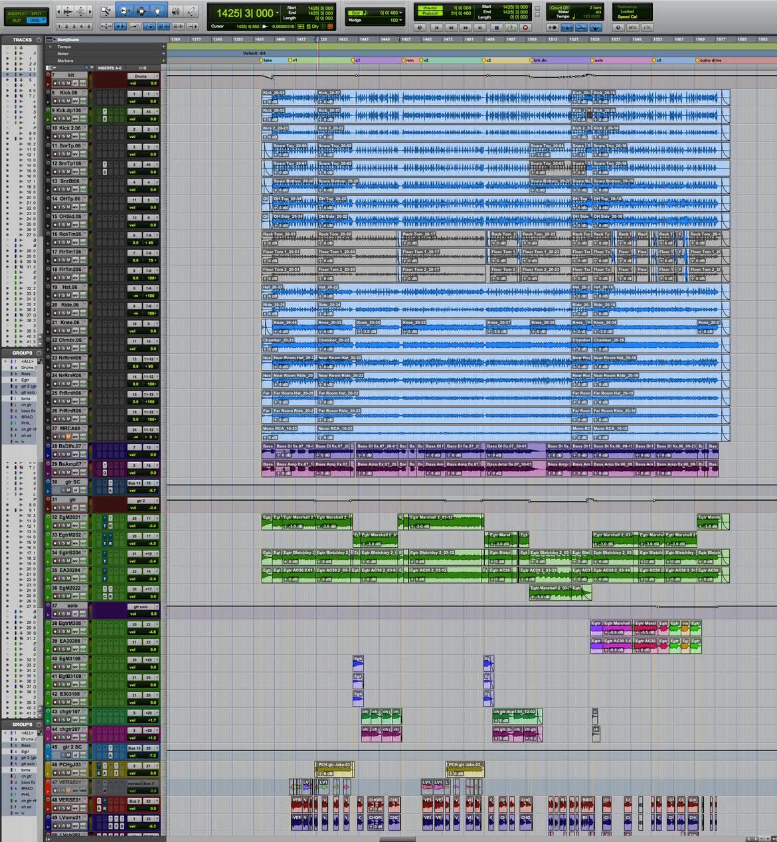Select the Scrubber speaker tool
777x842 pixels.
[175, 11]
